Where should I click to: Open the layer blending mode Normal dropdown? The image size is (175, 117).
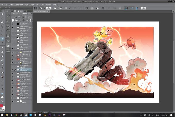click(x=16, y=14)
